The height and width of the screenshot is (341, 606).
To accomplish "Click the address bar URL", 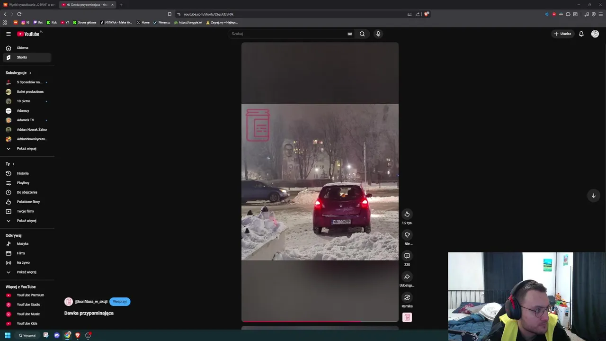I will [208, 14].
